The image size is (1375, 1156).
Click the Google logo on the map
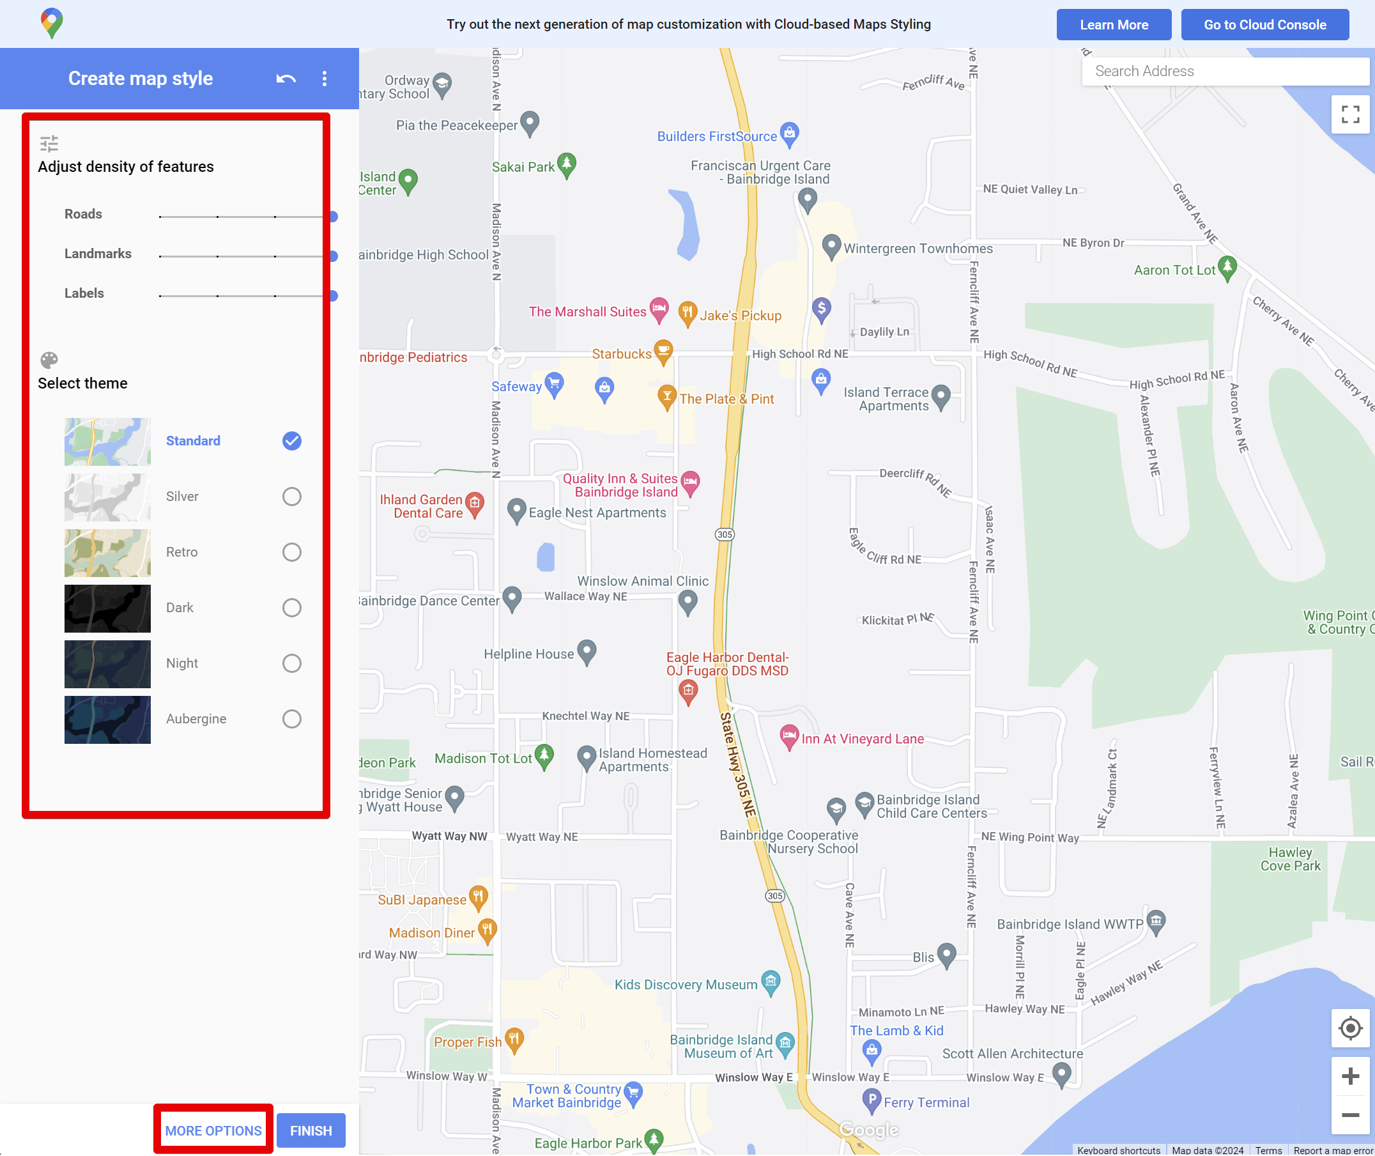(x=870, y=1131)
